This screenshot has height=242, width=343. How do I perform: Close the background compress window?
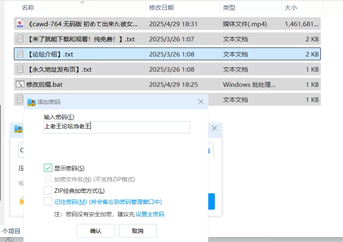(x=214, y=128)
